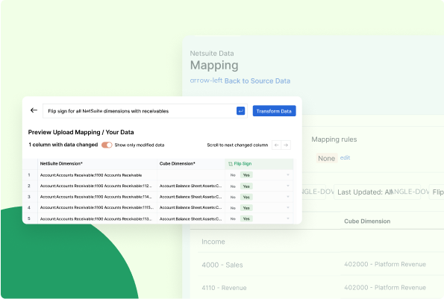Click the No value in row 2
This screenshot has height=299, width=444.
233,186
